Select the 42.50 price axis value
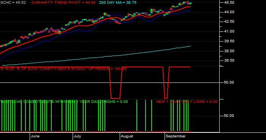This screenshot has width=266, height=140. point(230,22)
